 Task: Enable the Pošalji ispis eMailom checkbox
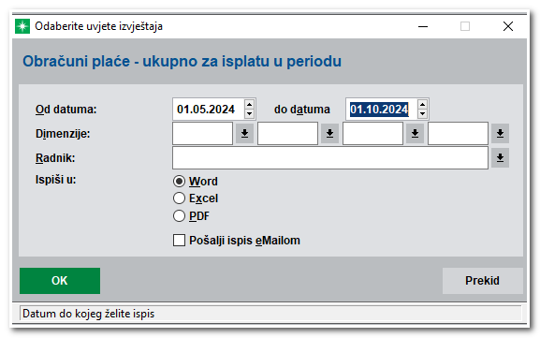point(179,240)
